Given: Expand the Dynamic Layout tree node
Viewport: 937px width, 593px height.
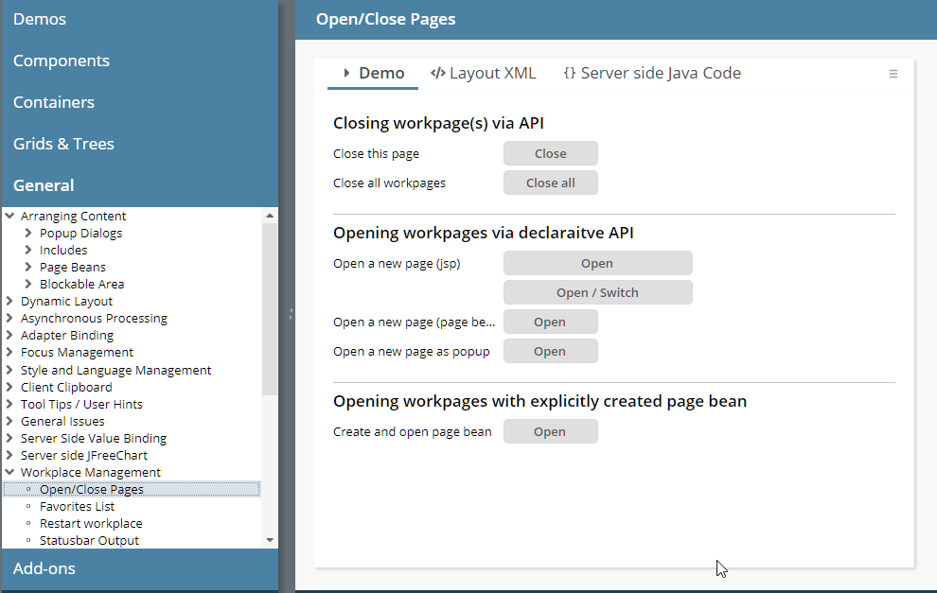Looking at the screenshot, I should tap(10, 302).
